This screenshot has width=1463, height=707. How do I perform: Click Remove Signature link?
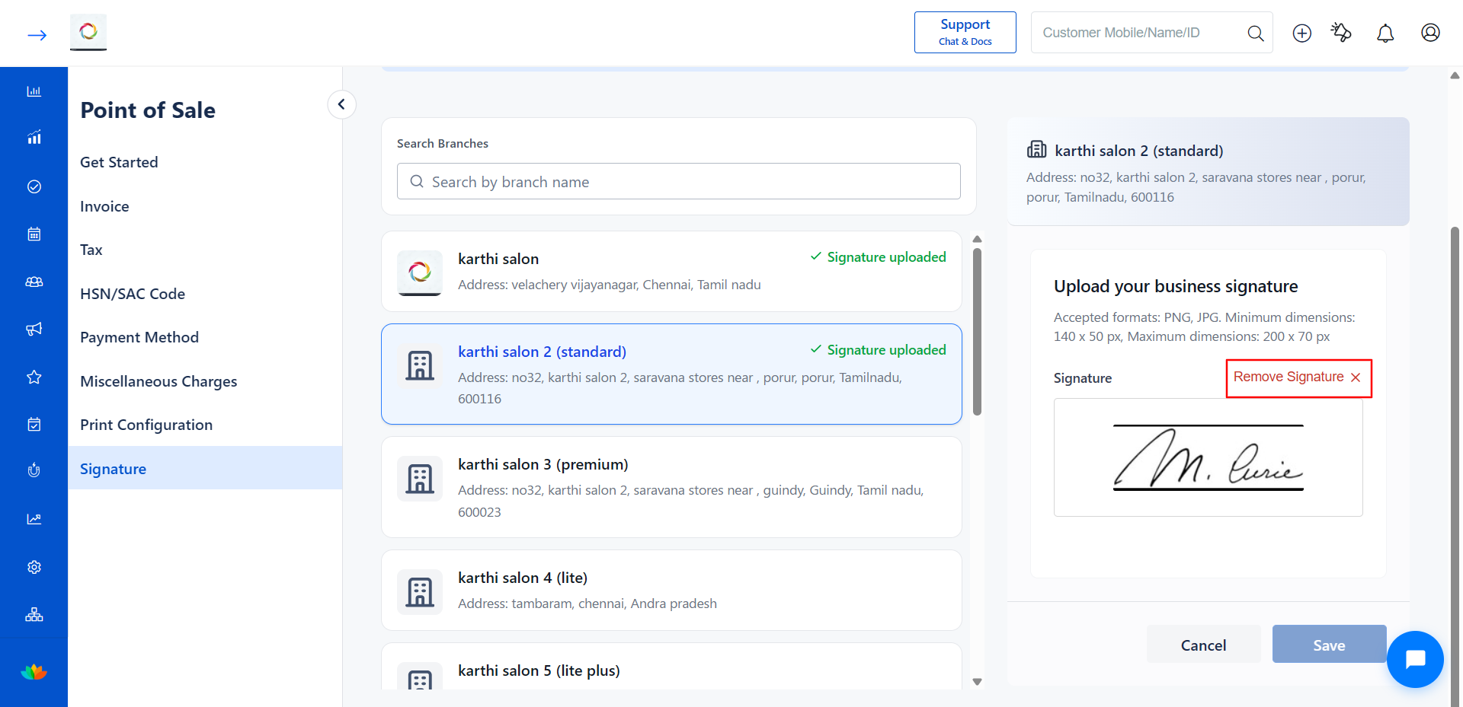point(1297,377)
